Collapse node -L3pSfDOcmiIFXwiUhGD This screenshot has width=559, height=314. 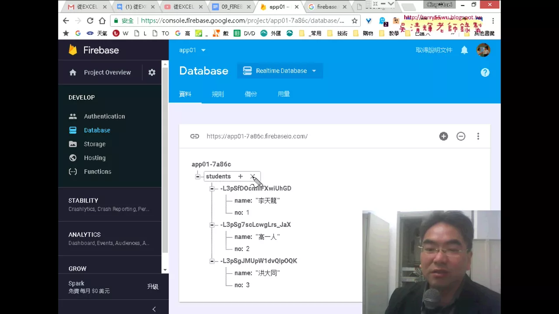point(212,188)
